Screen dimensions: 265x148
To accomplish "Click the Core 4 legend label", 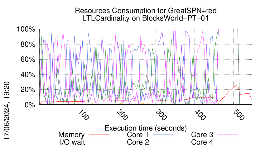I will click(202, 142).
